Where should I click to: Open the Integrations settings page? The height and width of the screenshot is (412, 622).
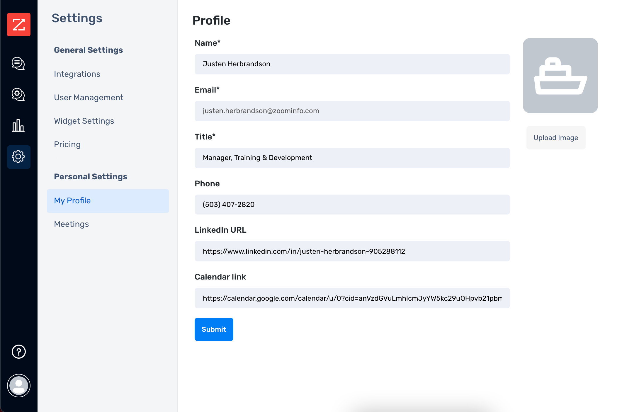pyautogui.click(x=77, y=74)
